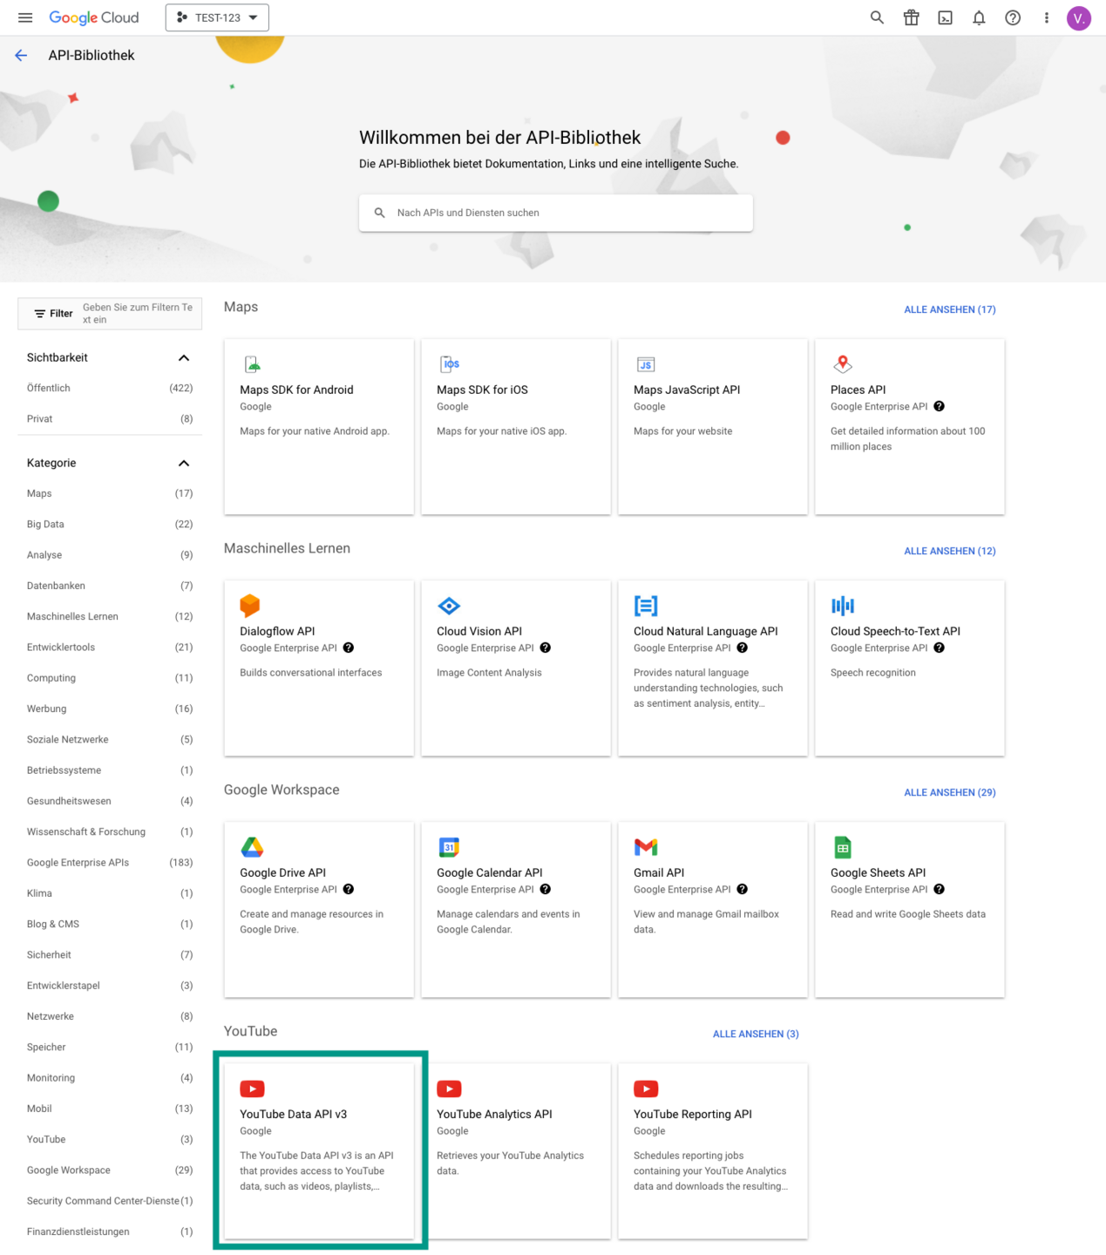Select the Google Enterprise APIs category
The image size is (1106, 1255).
point(110,863)
